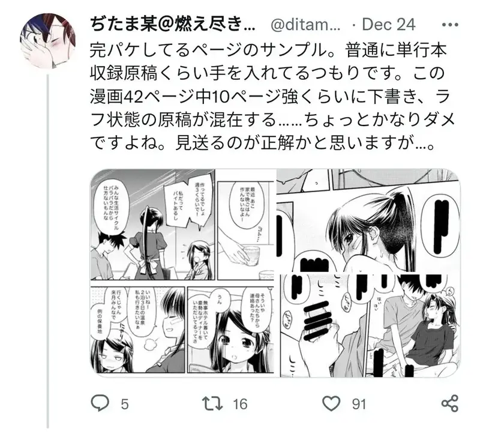Click the retweet count showing 16
The width and height of the screenshot is (480, 434).
click(240, 405)
